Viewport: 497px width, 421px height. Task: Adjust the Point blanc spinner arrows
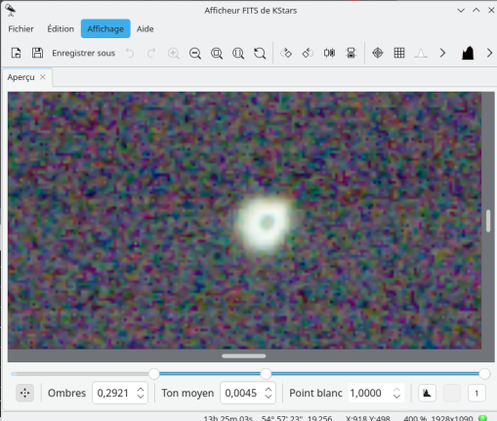tap(396, 393)
